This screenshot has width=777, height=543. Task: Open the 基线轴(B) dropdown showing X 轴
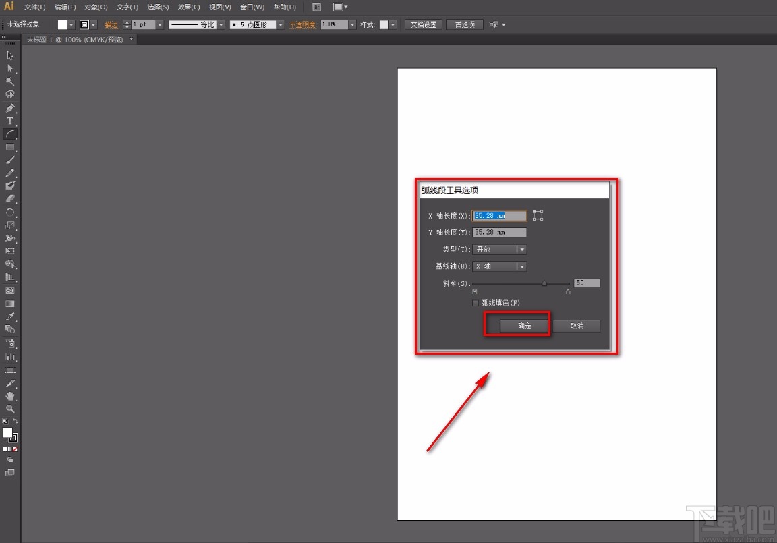pos(521,266)
